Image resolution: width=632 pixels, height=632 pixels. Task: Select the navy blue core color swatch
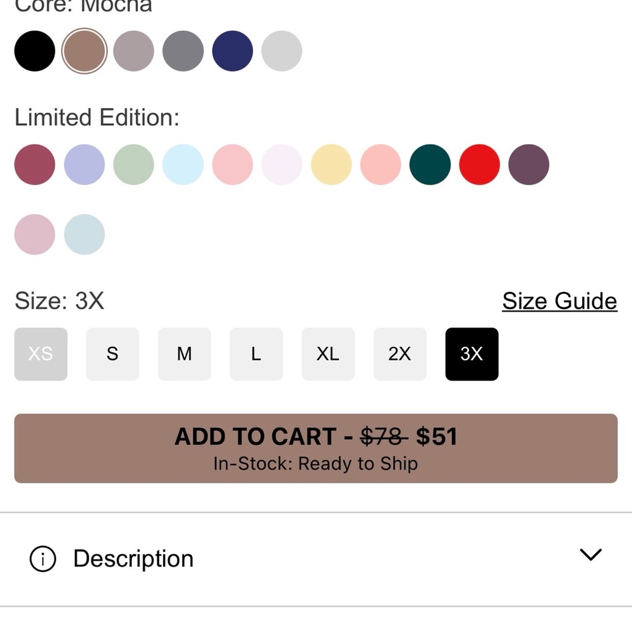coord(233,51)
